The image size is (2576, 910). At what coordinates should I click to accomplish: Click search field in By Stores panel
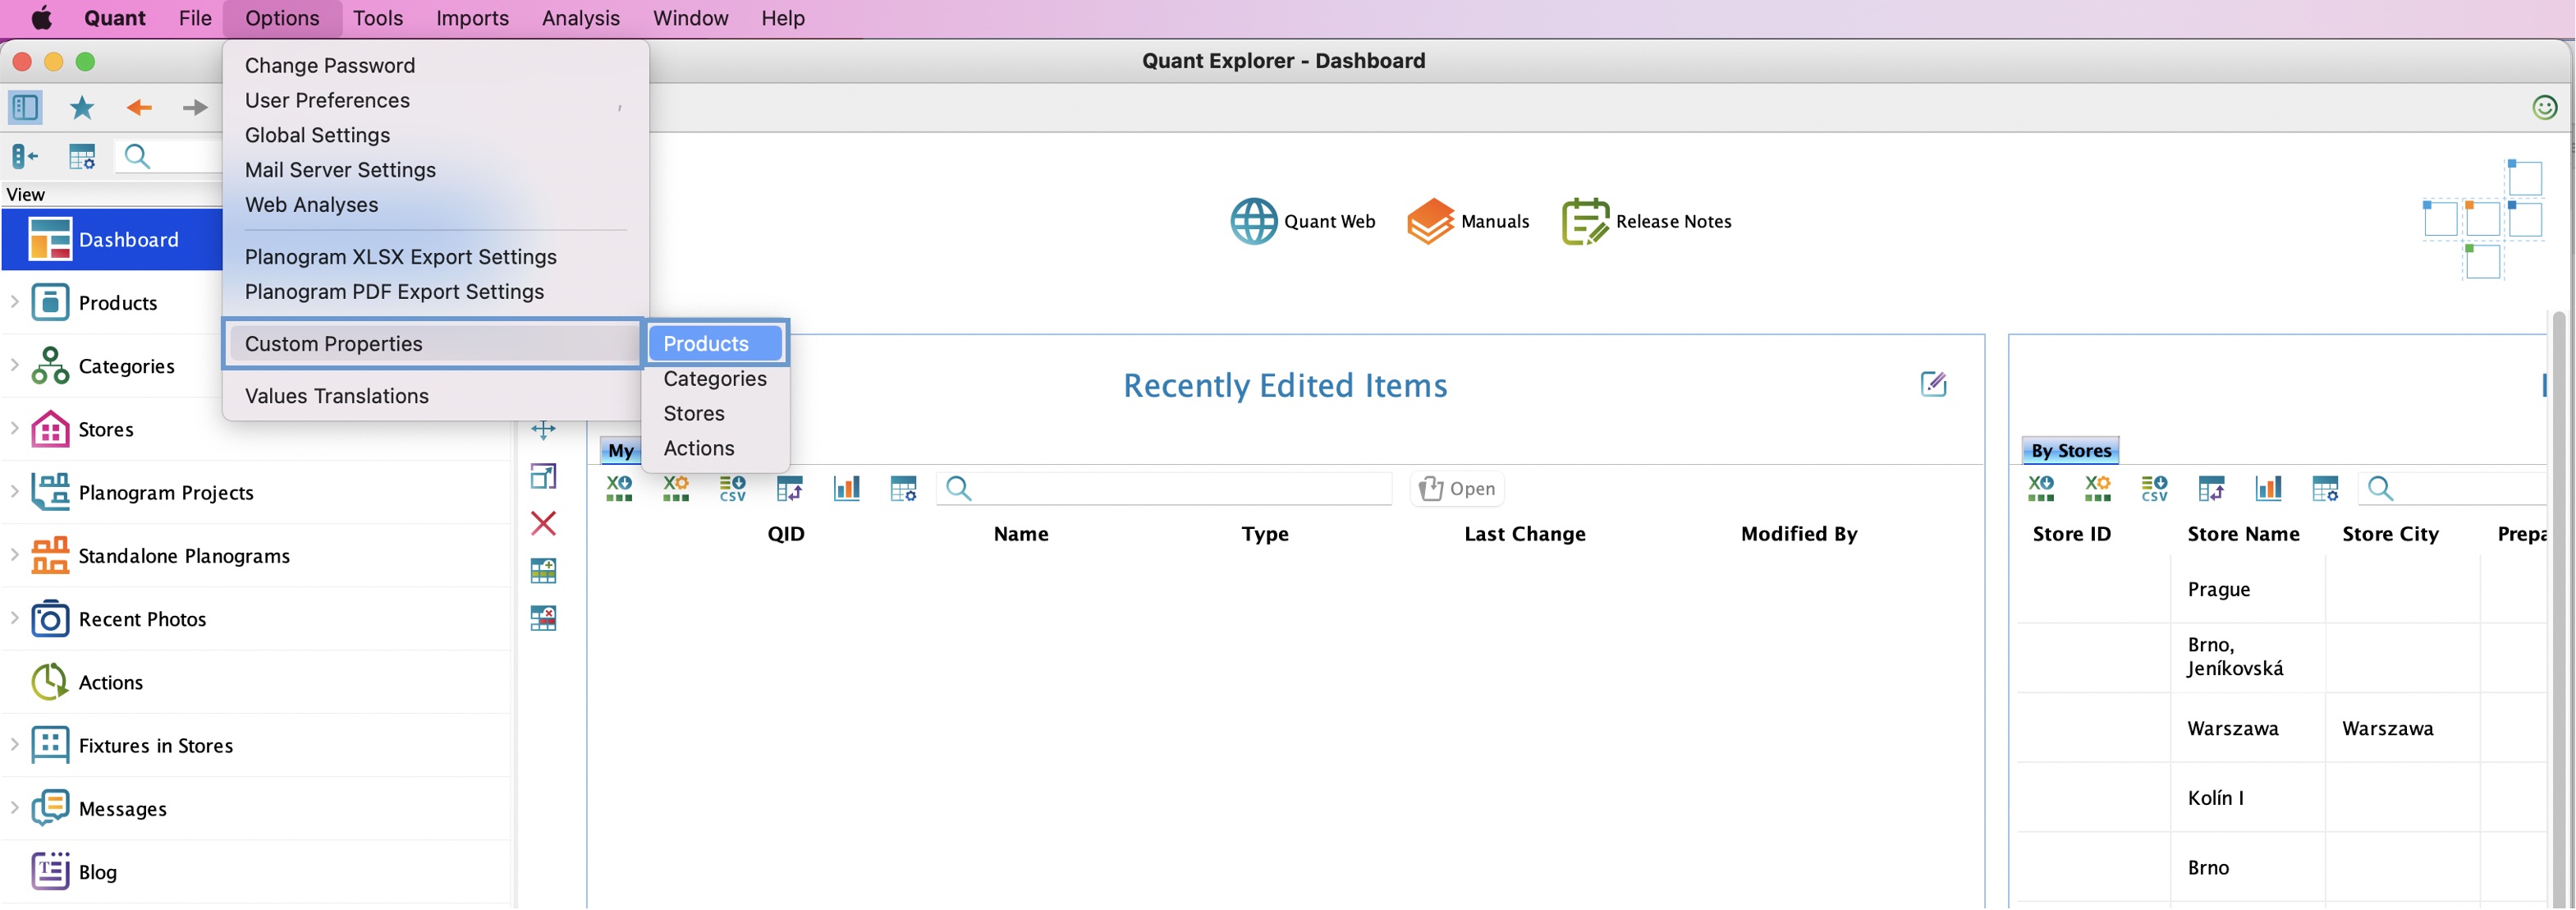pyautogui.click(x=2453, y=489)
